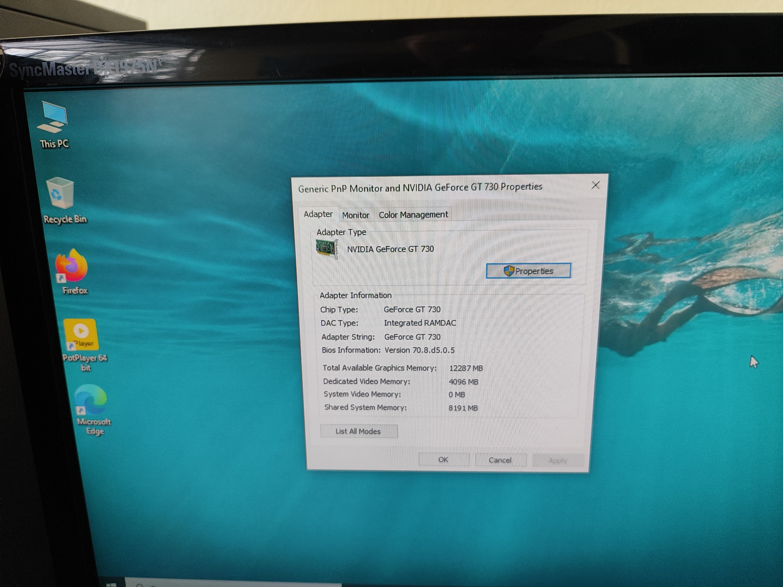Close the GeForce GT 730 Properties dialog
Screen dimensions: 783x587
point(596,185)
